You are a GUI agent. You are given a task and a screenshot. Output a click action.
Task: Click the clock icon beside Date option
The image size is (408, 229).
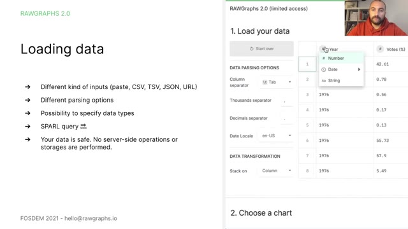324,69
